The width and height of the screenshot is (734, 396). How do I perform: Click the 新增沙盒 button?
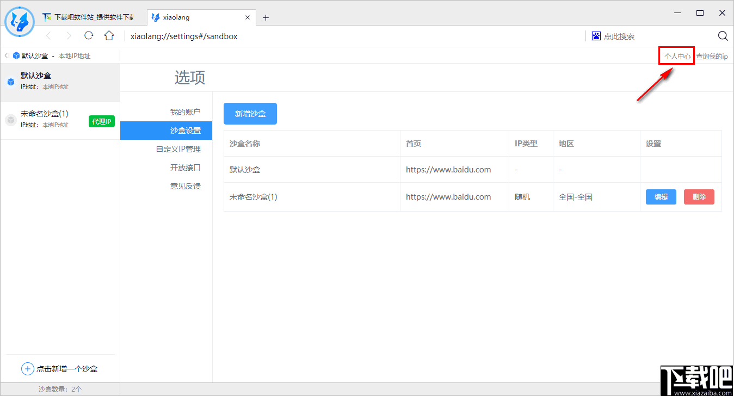coord(250,114)
